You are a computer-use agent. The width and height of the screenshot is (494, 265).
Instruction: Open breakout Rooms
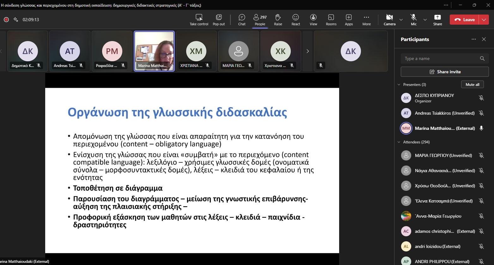(331, 20)
